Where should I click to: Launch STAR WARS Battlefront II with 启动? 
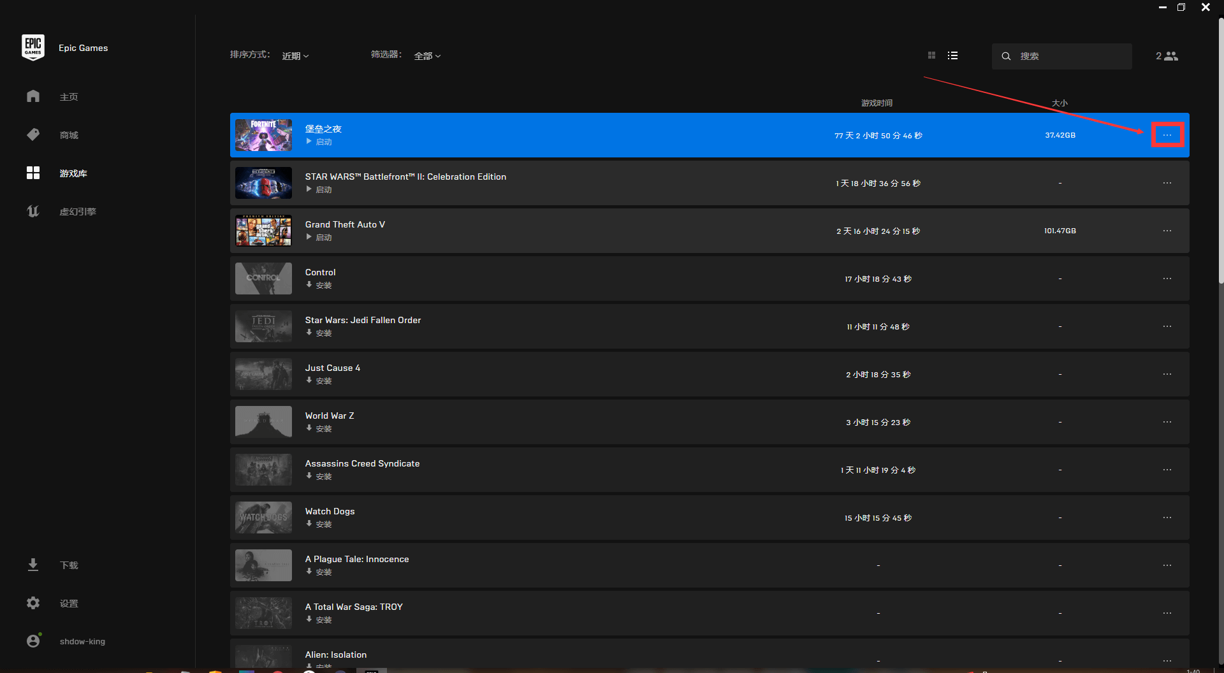click(x=319, y=189)
